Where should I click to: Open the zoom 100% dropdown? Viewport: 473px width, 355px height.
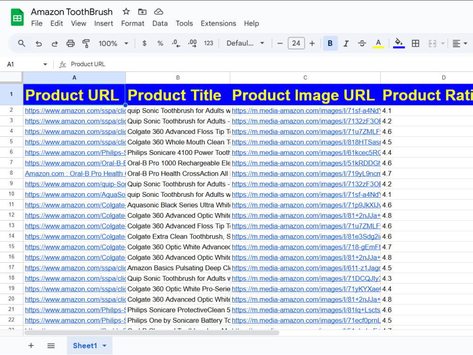pos(114,43)
